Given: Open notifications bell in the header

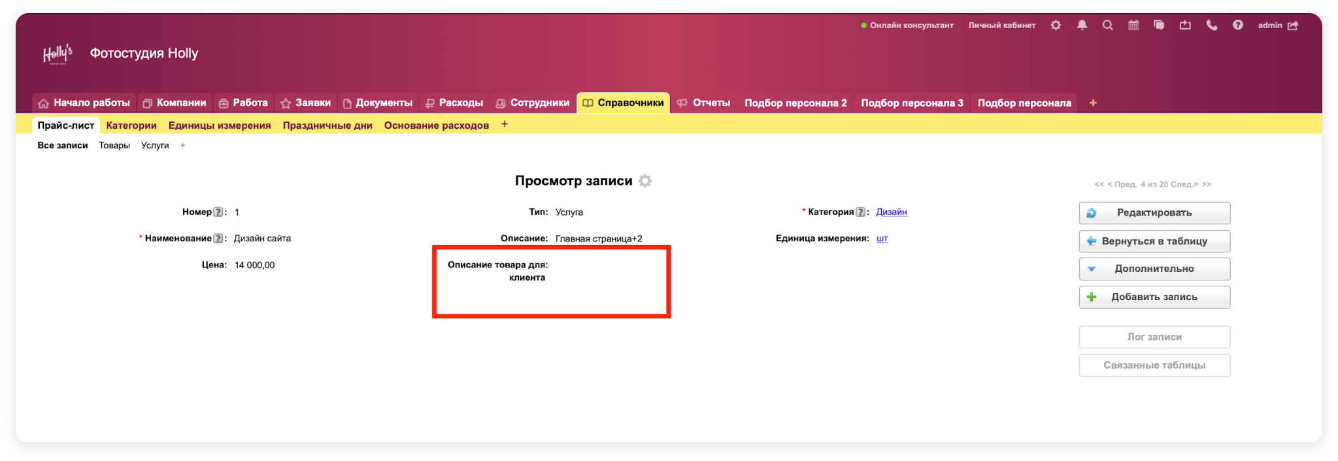Looking at the screenshot, I should [x=1082, y=26].
